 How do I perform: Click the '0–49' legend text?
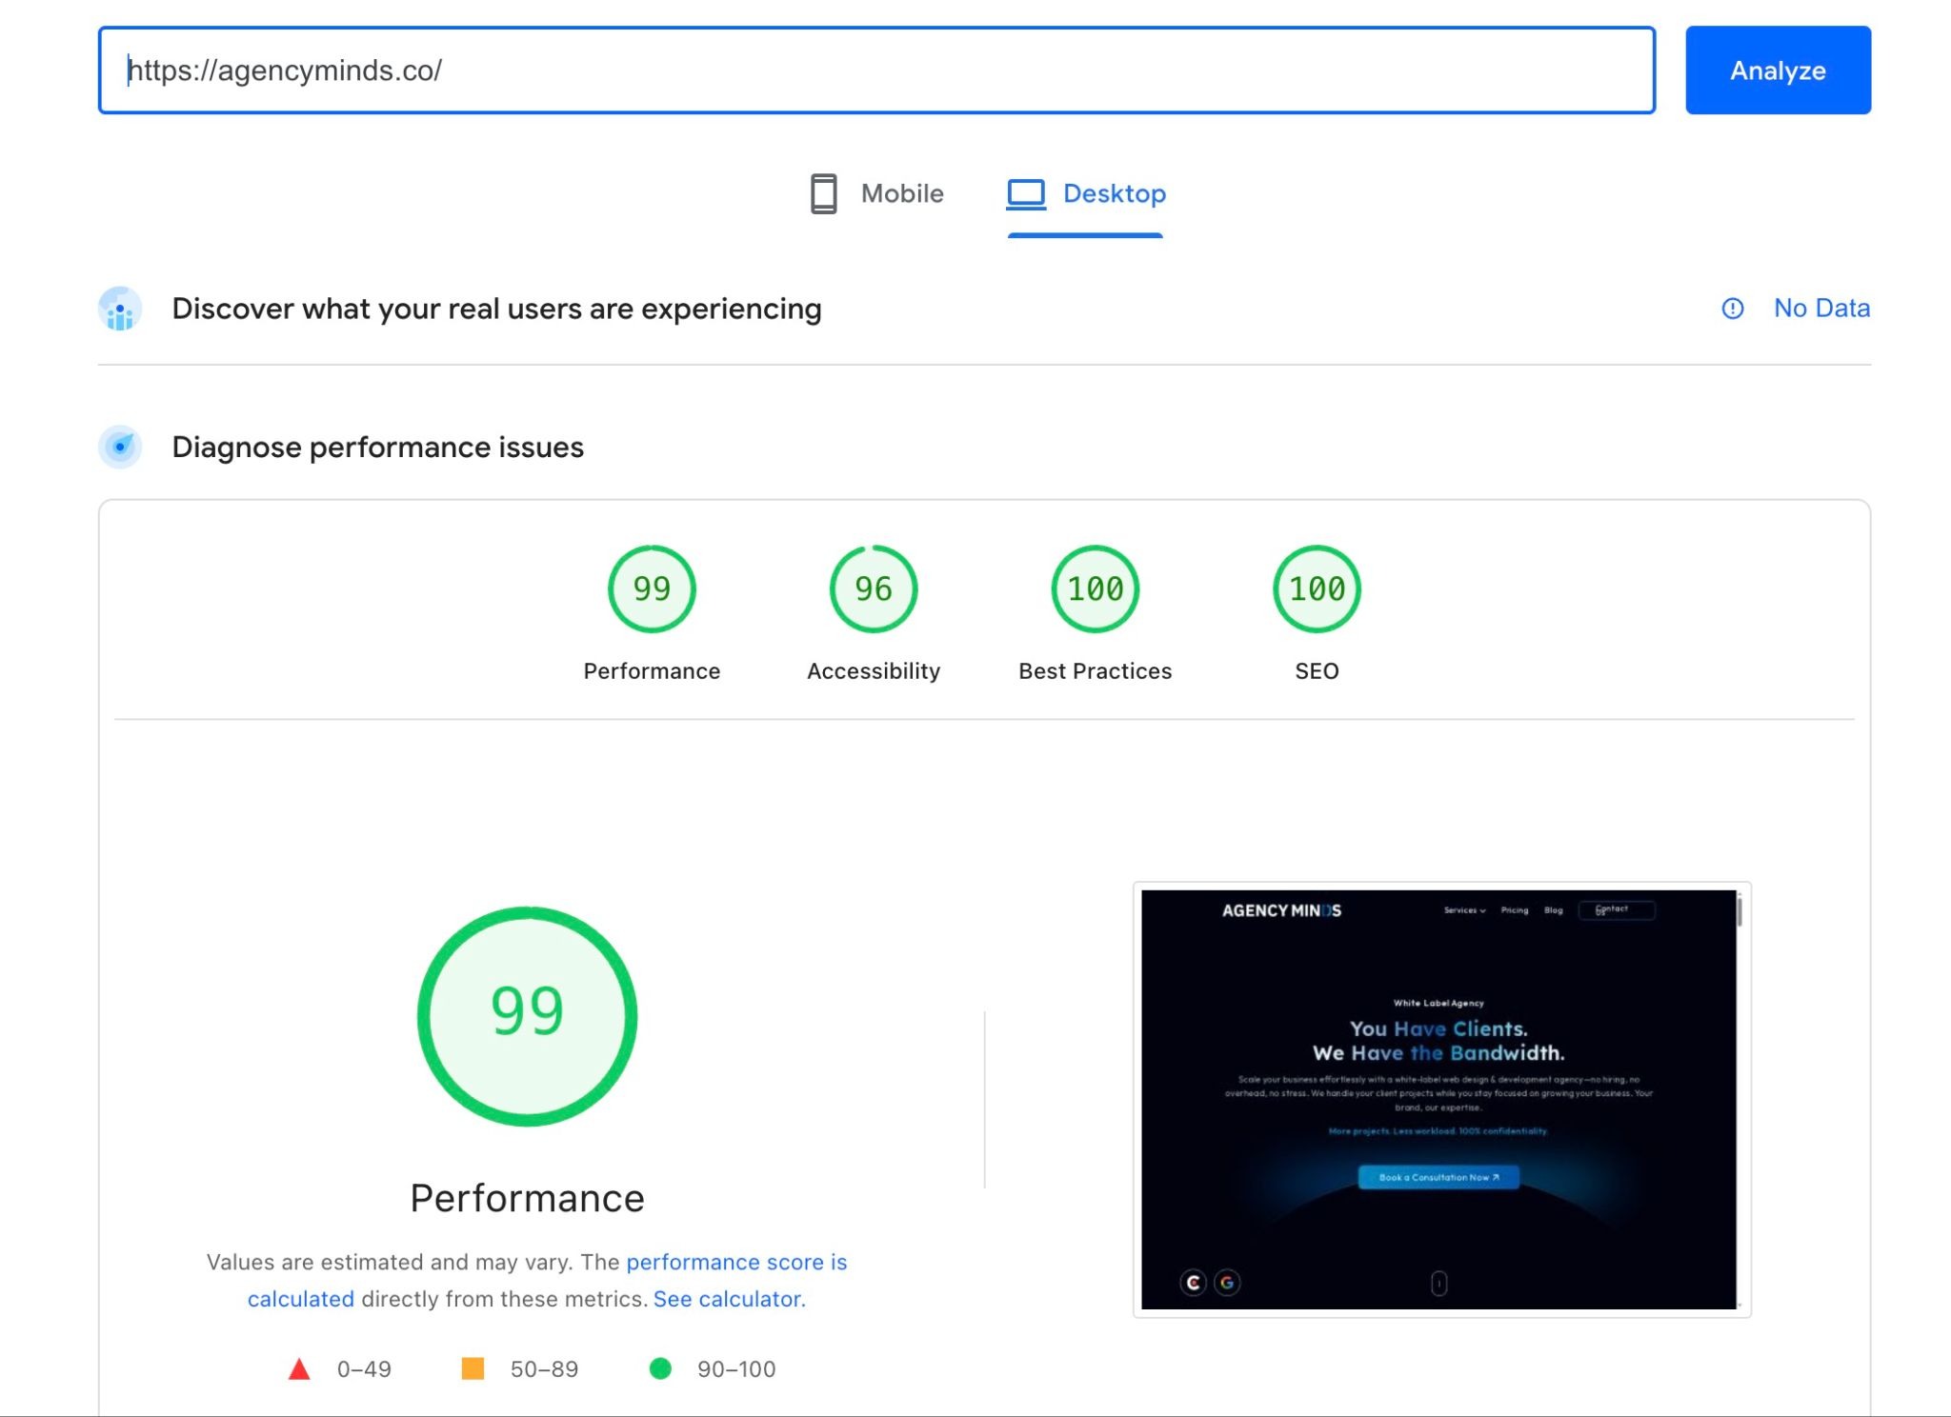(x=364, y=1369)
